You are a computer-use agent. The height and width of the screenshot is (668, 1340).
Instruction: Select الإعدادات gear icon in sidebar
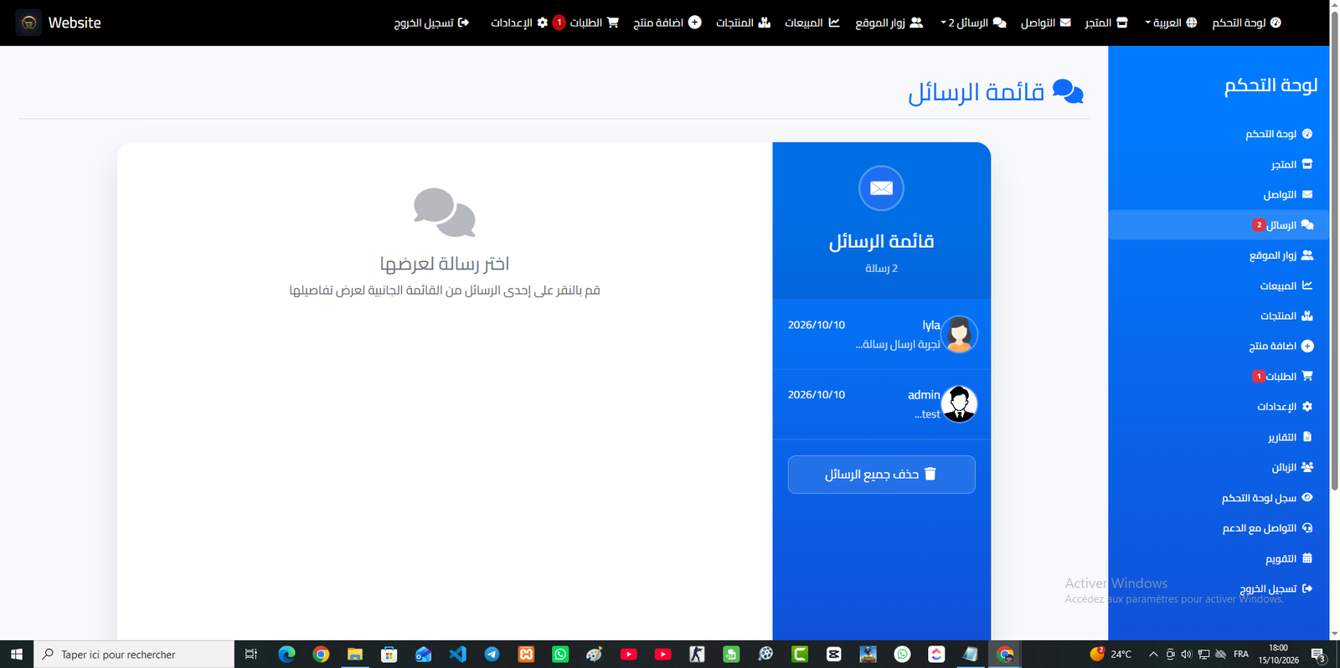click(1307, 406)
